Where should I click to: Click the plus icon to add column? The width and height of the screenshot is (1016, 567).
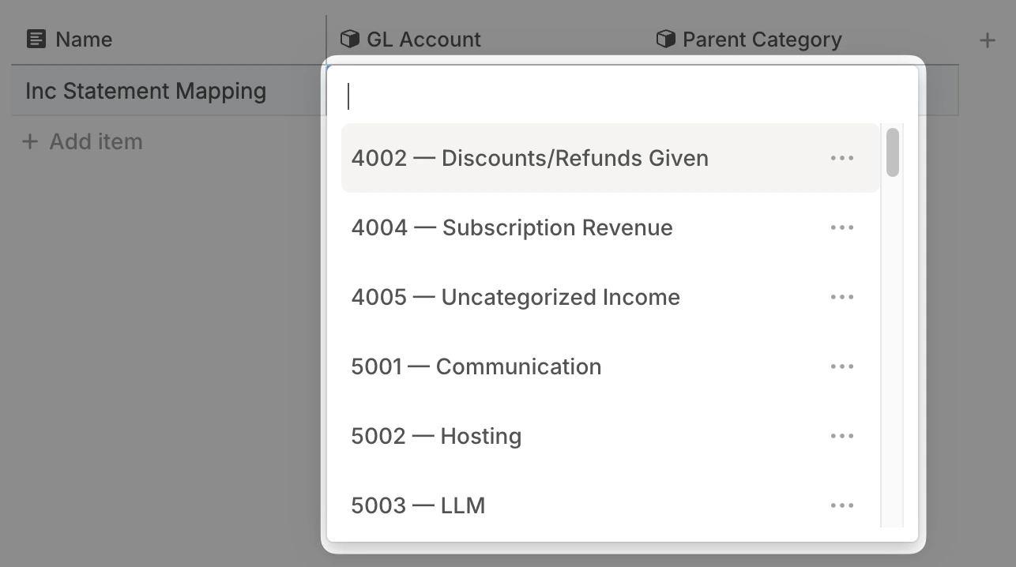(x=987, y=40)
